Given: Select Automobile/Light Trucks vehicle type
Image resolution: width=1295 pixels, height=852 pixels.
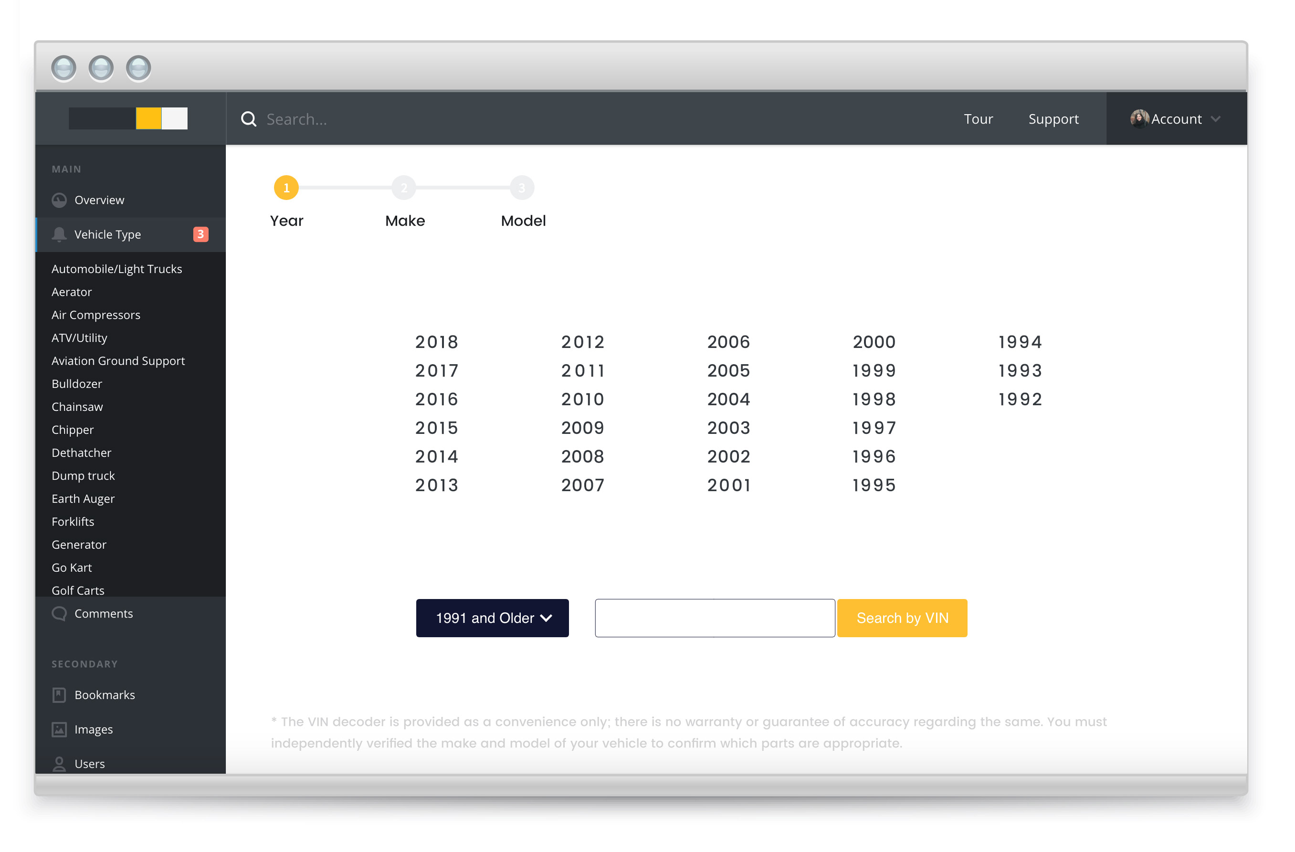Looking at the screenshot, I should click(116, 268).
